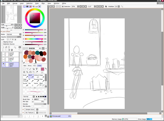Select the Eraser tool

(x=42, y=76)
